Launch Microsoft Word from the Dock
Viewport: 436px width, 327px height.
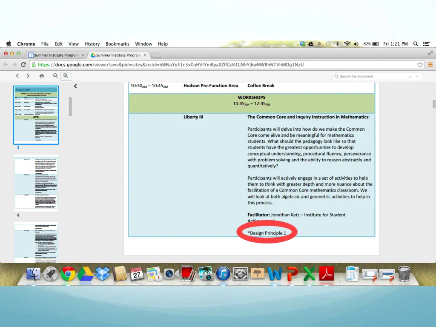(275, 274)
